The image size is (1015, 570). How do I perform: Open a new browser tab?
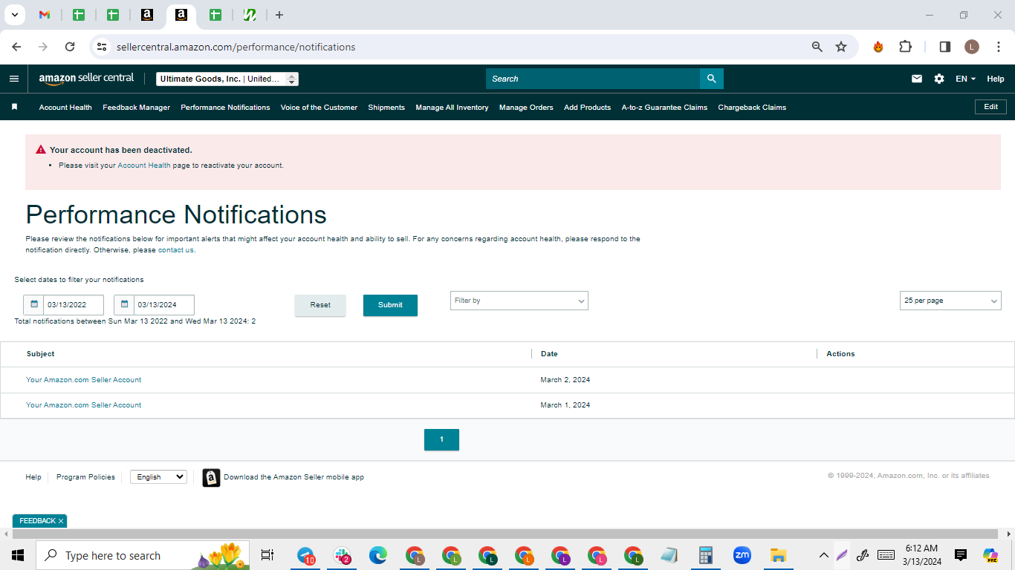(x=279, y=15)
